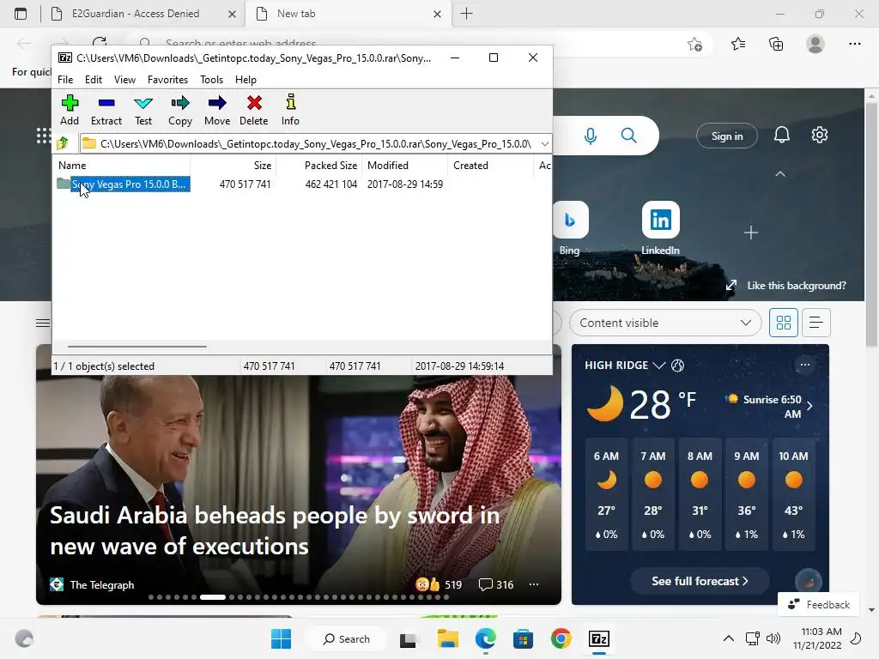Open Edge Settings and more ellipsis
This screenshot has height=659, width=879.
coord(854,44)
